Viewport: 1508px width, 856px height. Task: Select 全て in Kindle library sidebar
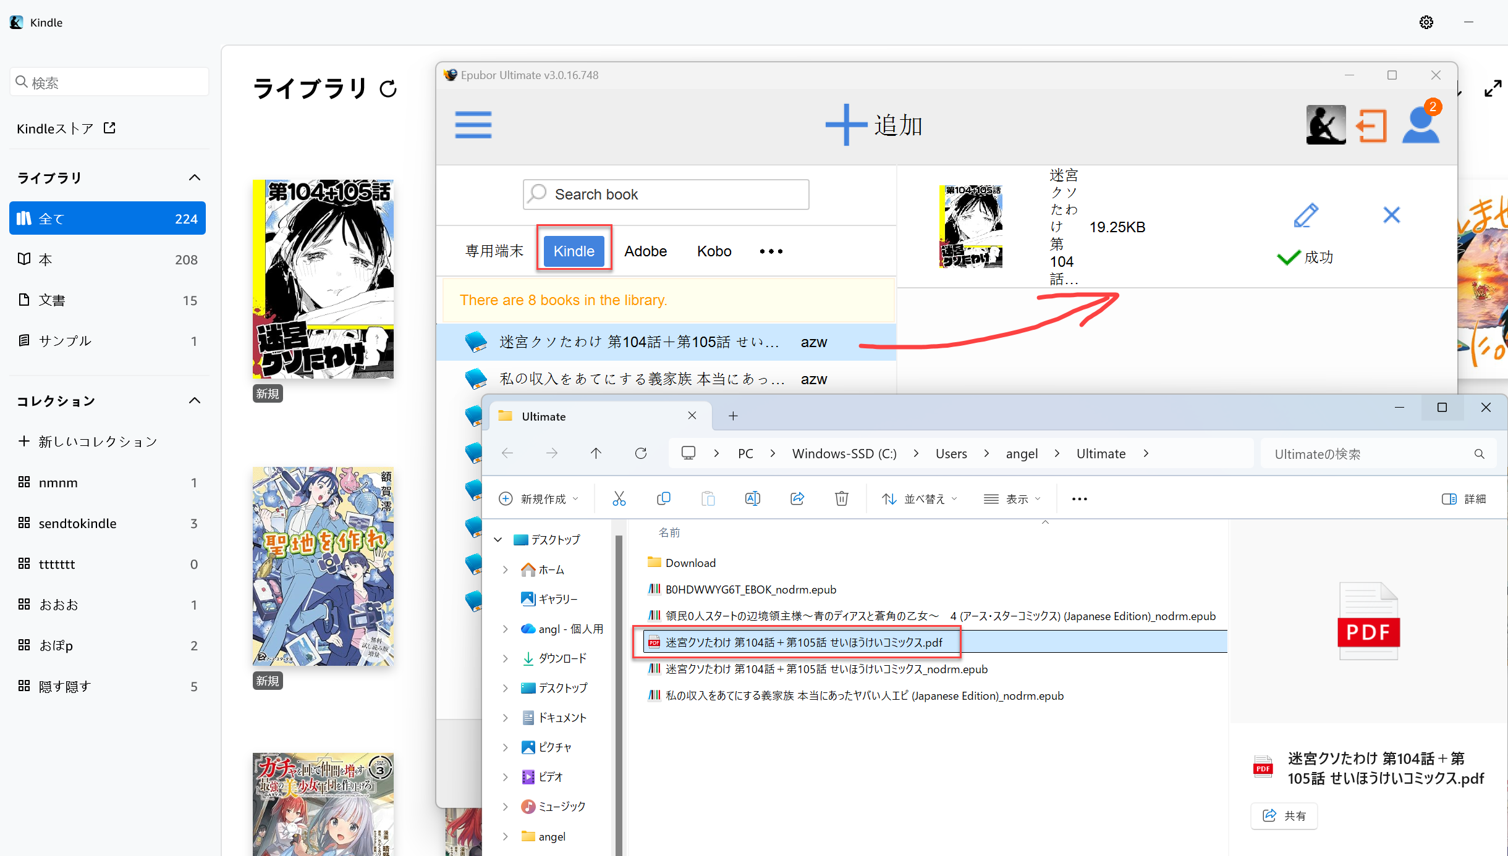108,219
